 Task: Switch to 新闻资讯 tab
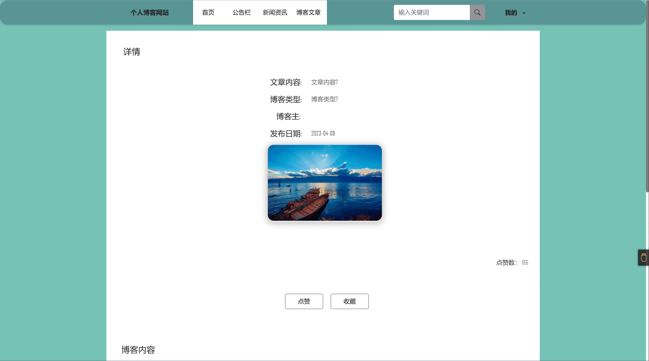[275, 12]
